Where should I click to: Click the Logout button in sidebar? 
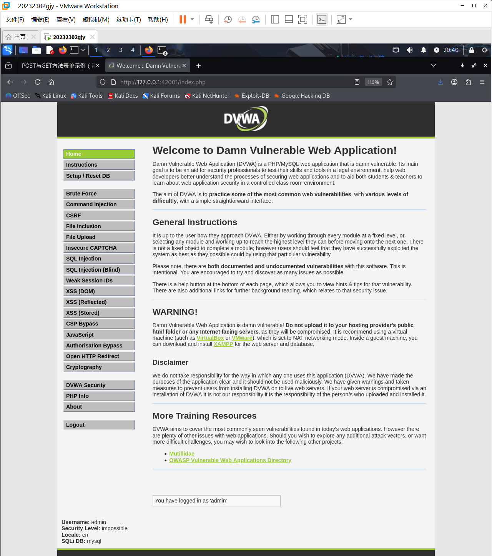pyautogui.click(x=99, y=425)
